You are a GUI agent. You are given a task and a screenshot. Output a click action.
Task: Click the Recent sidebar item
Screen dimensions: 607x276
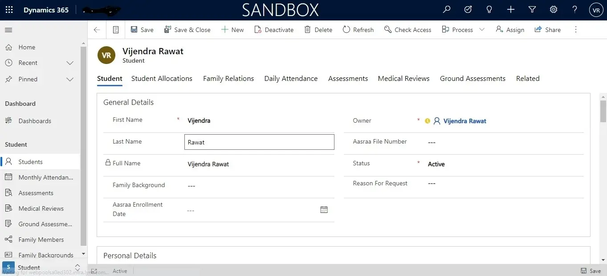click(28, 63)
